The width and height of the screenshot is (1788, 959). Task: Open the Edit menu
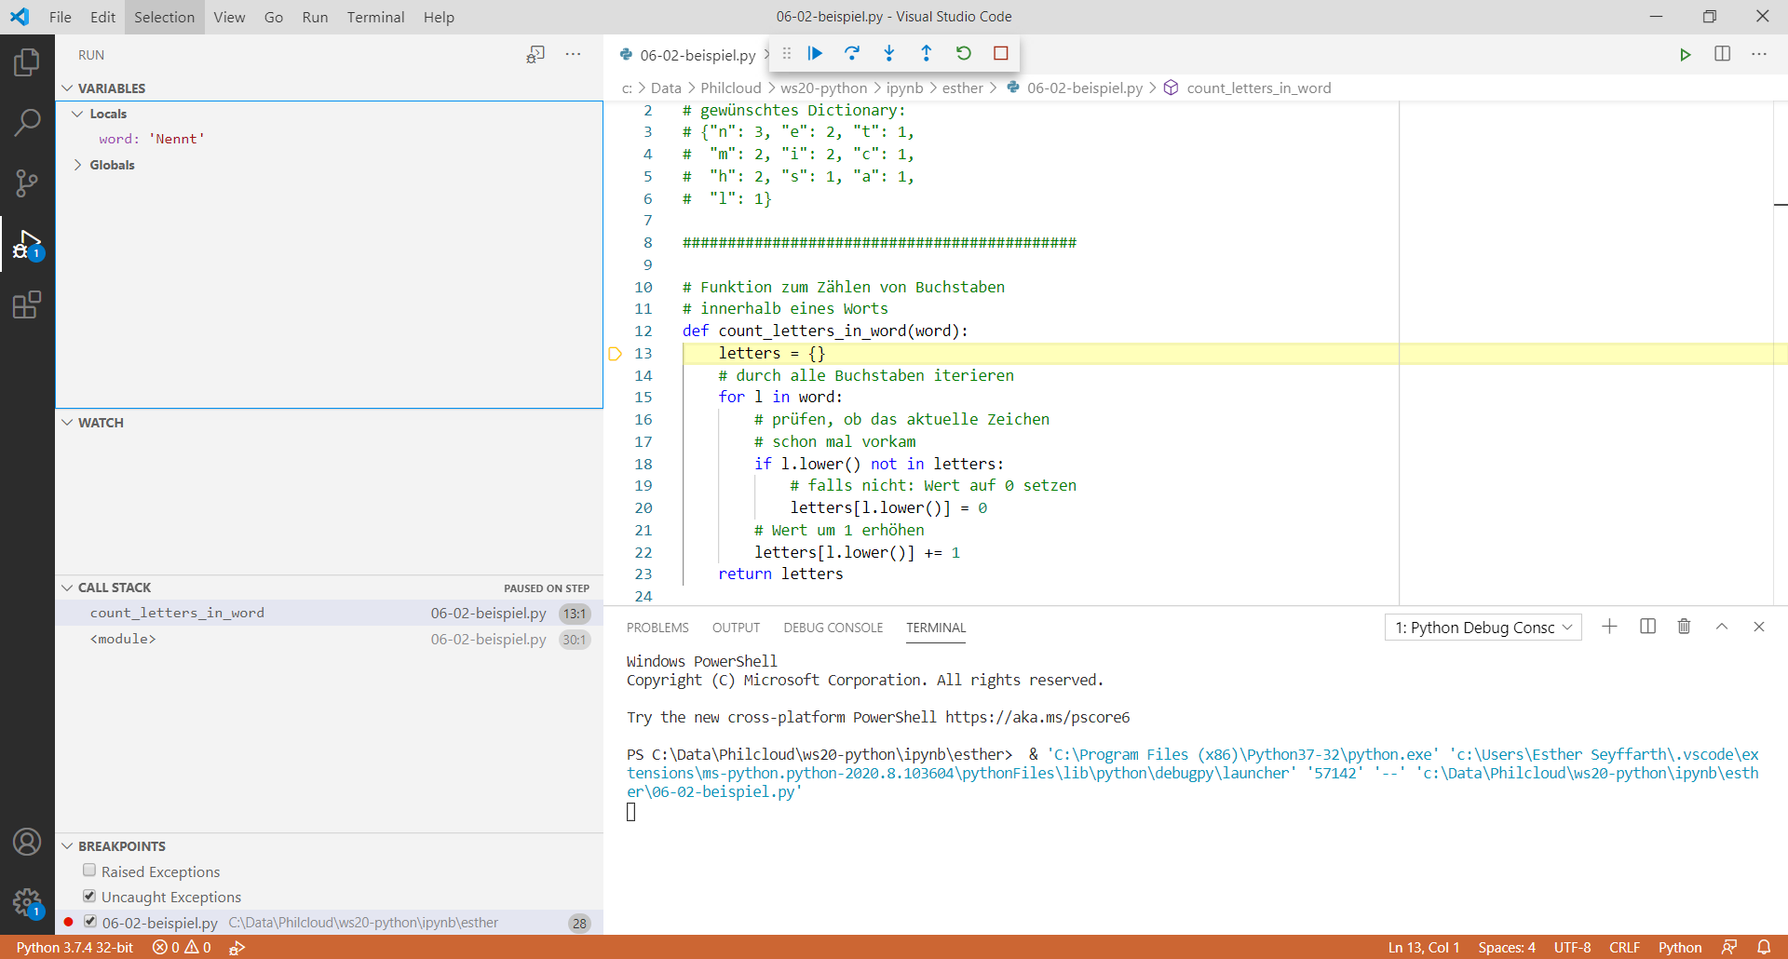[102, 17]
